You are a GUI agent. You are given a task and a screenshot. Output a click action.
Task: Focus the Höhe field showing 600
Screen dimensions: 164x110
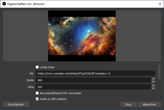(x=93, y=87)
